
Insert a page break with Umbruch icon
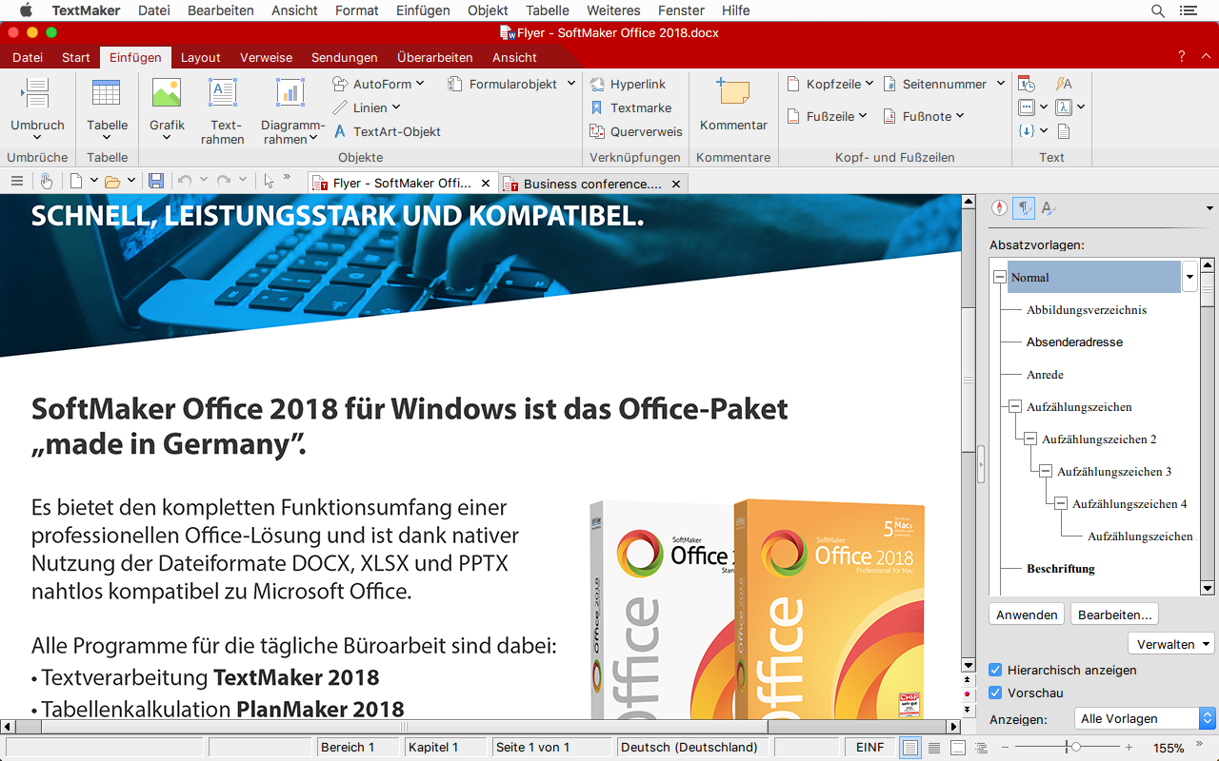point(37,94)
